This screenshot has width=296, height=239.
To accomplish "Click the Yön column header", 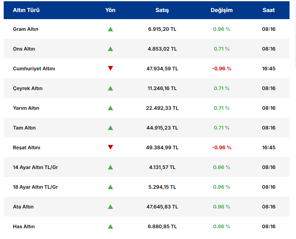I will pos(110,10).
